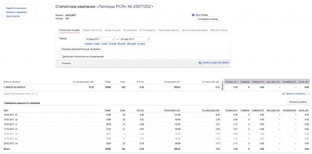Open Поисковые запросы tab
This screenshot has width=312, height=154.
pyautogui.click(x=169, y=30)
